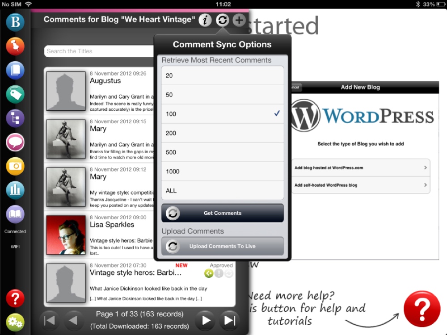The height and width of the screenshot is (335, 447).
Task: Click the Search the Titles field
Action: tap(99, 51)
